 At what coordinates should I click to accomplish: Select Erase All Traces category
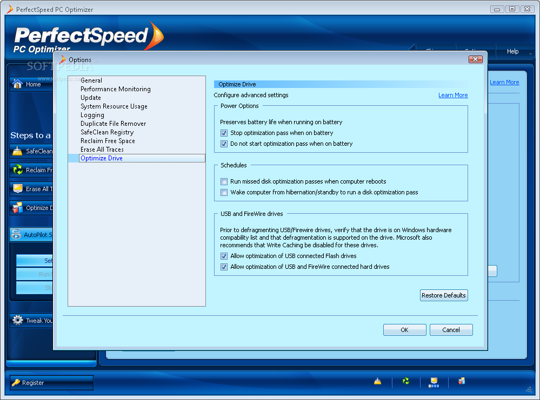tap(102, 150)
